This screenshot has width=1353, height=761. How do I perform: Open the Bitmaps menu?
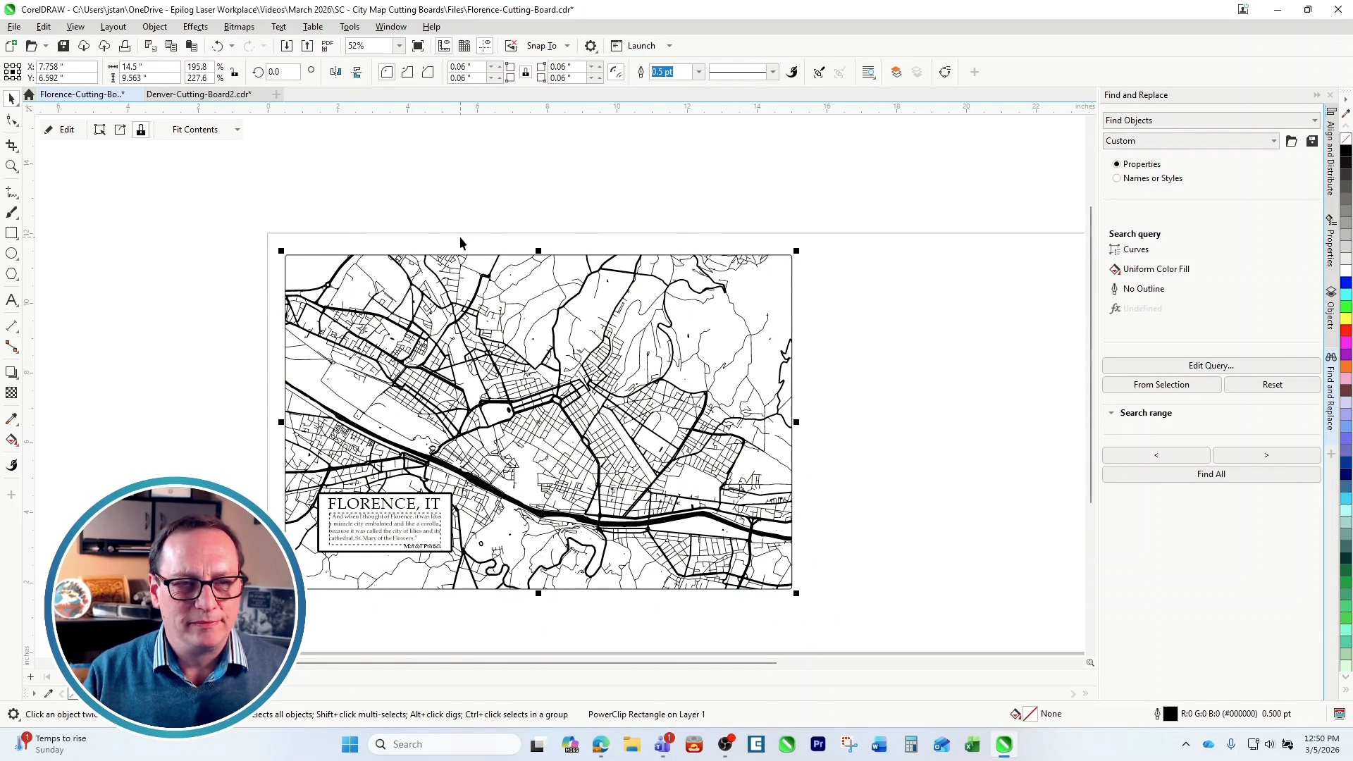coord(239,26)
